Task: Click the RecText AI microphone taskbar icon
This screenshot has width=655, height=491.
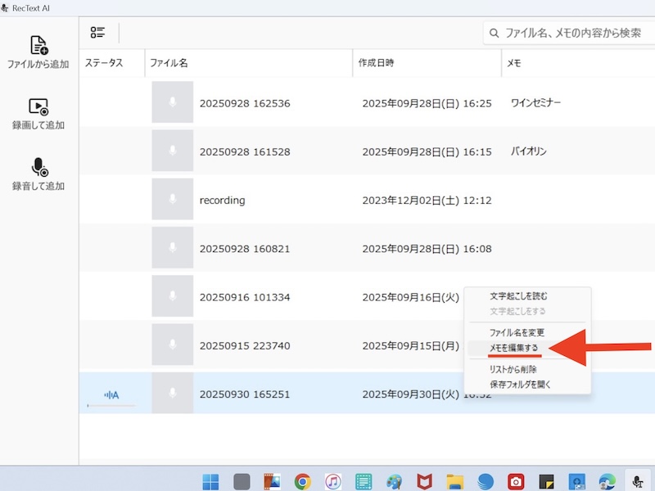Action: pyautogui.click(x=635, y=481)
